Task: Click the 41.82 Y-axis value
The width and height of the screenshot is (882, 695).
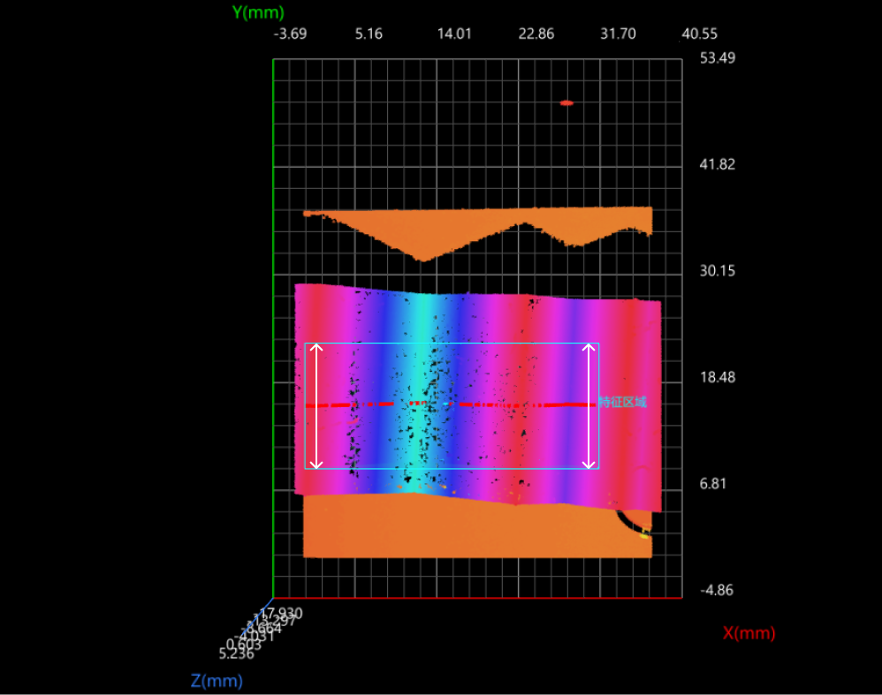Action: tap(718, 164)
